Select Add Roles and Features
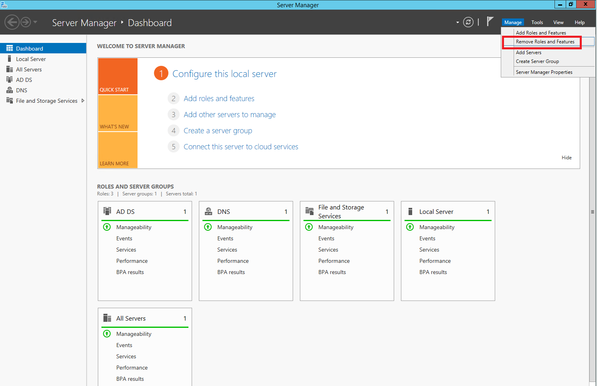597x386 pixels. pos(541,33)
